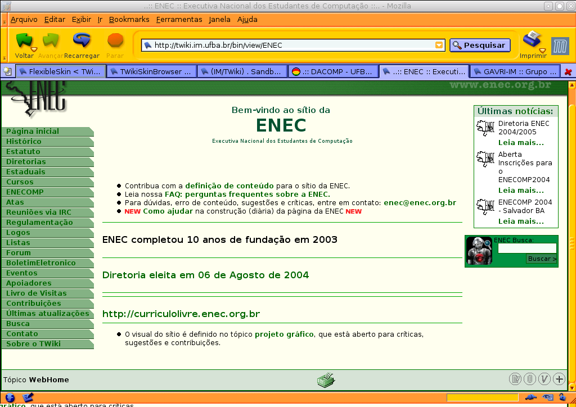Viewport: 576px width, 407px height.
Task: Click the Voltar back arrow button
Action: click(22, 40)
